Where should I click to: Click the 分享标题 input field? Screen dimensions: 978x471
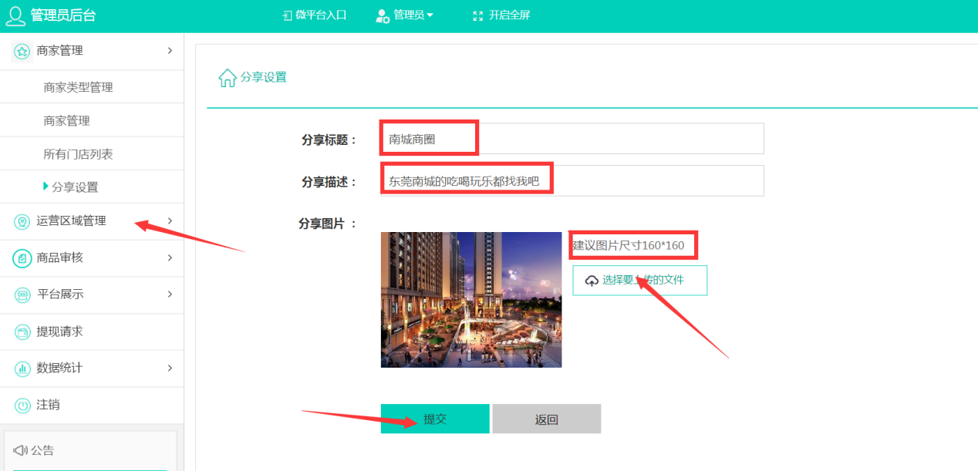[572, 139]
